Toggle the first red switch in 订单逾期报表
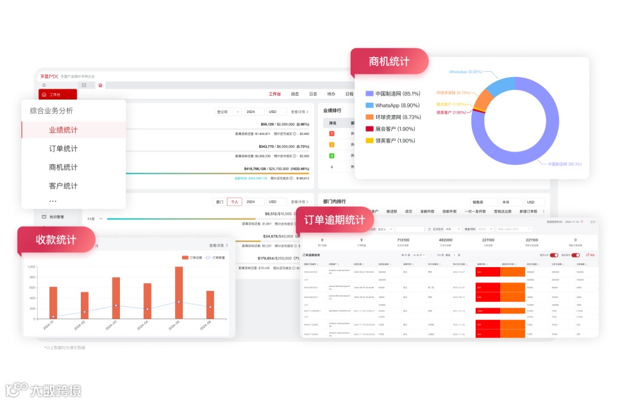The width and height of the screenshot is (622, 402). pos(554,255)
